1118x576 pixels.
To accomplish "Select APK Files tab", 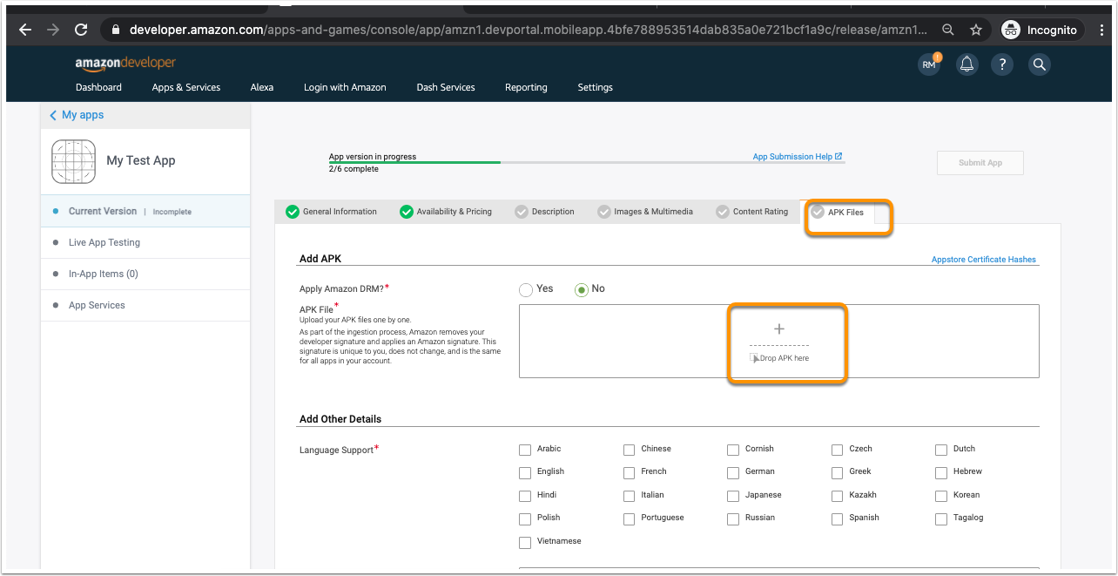I will pyautogui.click(x=838, y=212).
